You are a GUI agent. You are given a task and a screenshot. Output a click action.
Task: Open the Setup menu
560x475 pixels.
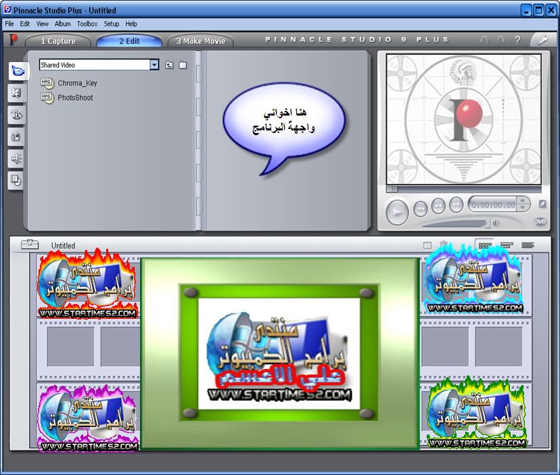click(x=112, y=24)
